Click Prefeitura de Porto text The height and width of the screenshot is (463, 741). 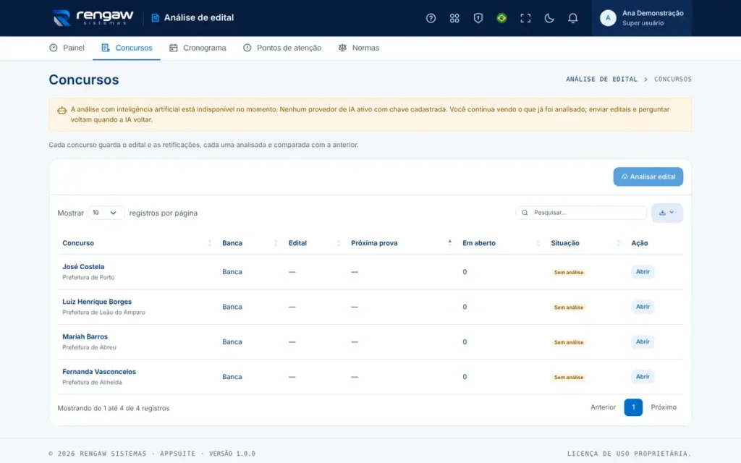pyautogui.click(x=88, y=277)
